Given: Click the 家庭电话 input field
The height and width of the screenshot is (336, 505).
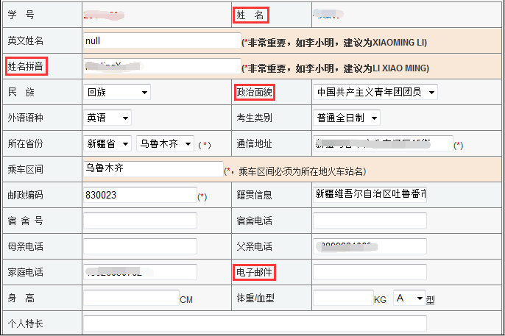Looking at the screenshot, I should coord(140,272).
